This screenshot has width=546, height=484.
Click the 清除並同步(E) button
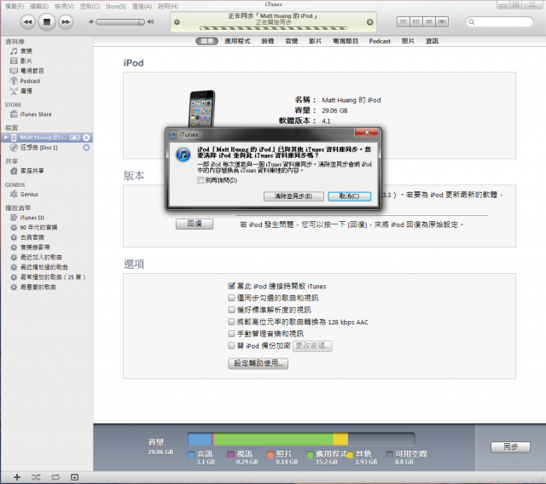tap(293, 196)
